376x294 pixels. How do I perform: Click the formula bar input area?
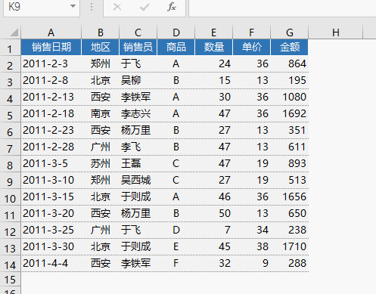point(282,8)
